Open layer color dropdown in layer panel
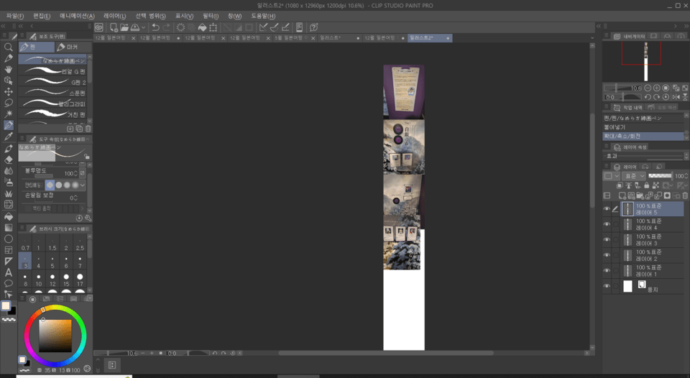 click(611, 176)
